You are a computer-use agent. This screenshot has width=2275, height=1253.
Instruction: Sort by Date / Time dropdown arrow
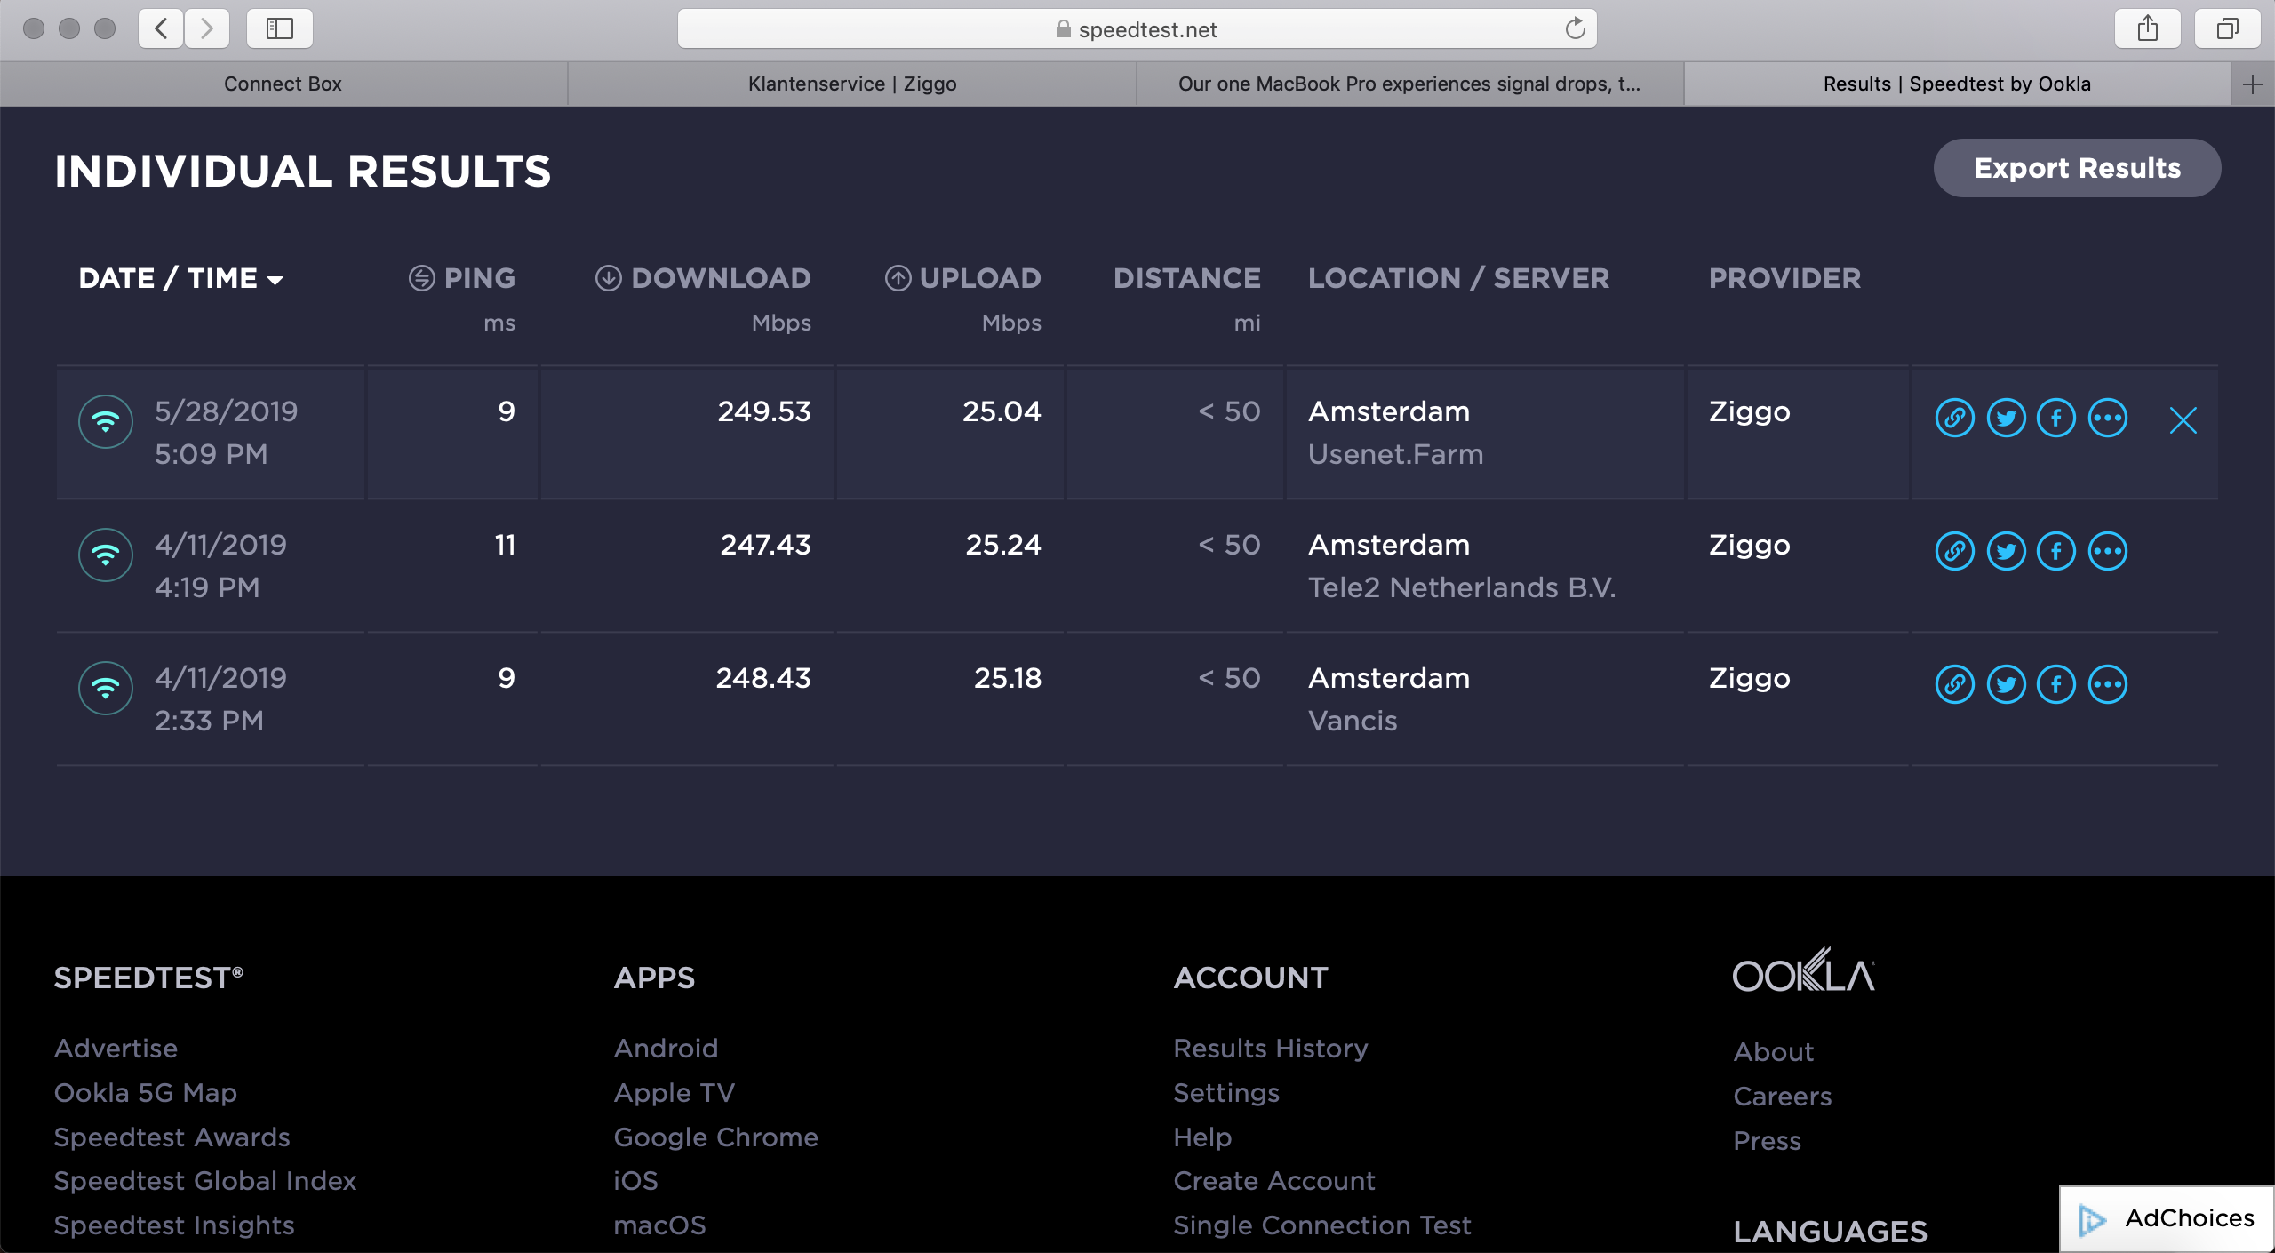click(x=275, y=280)
